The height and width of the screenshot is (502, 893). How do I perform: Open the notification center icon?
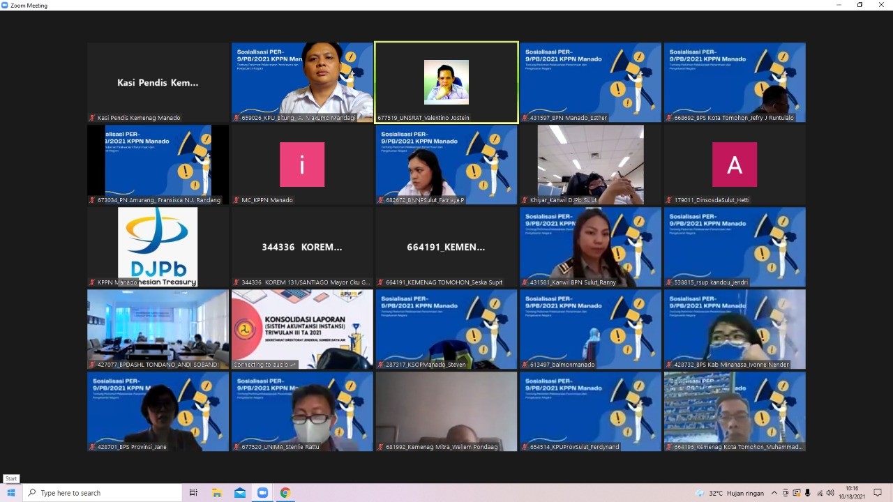[x=878, y=493]
